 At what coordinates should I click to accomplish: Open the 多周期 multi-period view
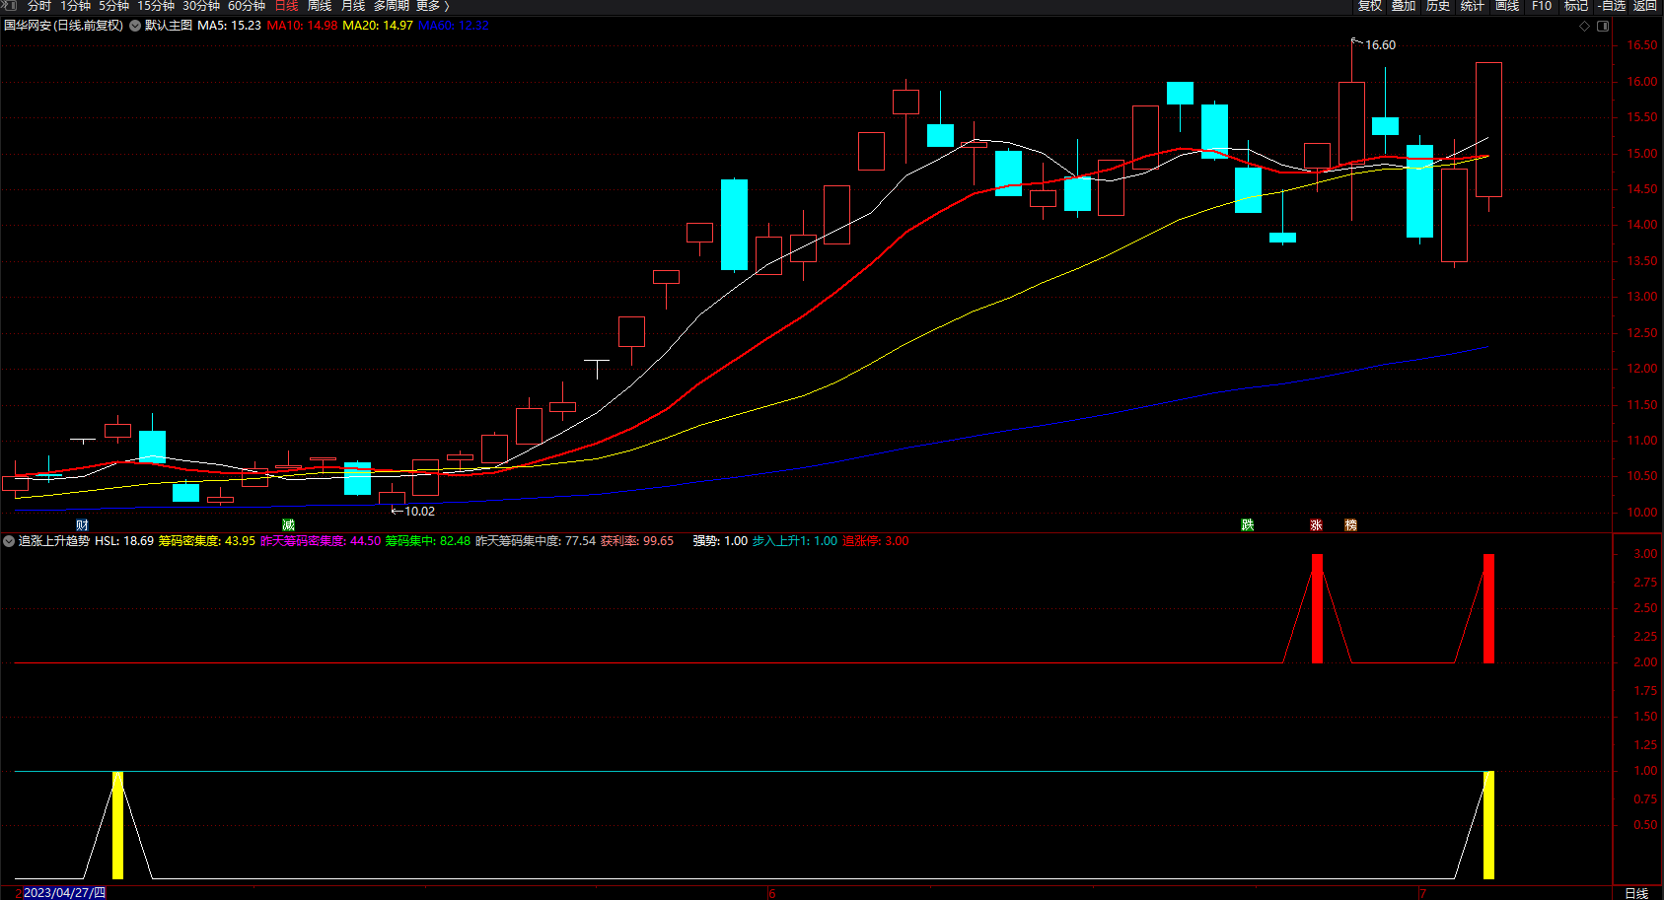pyautogui.click(x=392, y=6)
